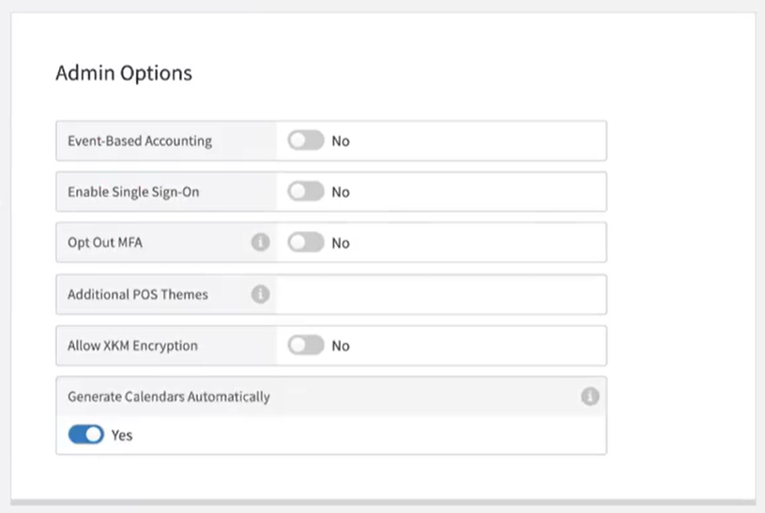The image size is (765, 513).
Task: Click the Opt Out MFA label text
Action: click(105, 243)
